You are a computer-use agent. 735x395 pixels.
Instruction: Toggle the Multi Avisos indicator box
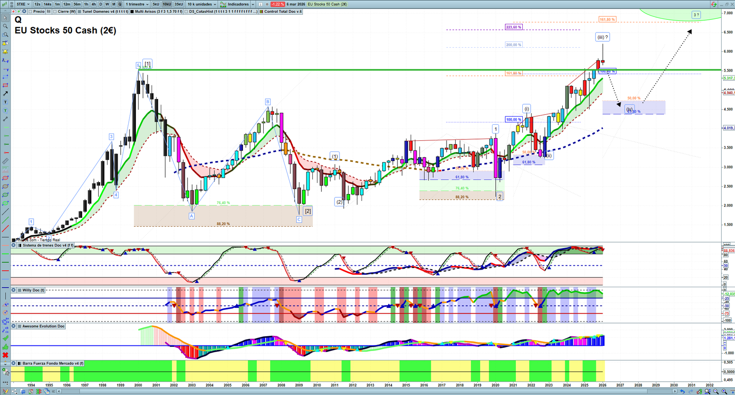coord(132,11)
